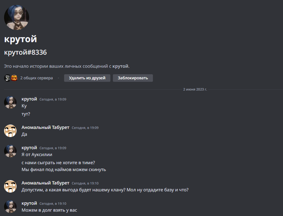Click the Удалить из друзей button
283x216 pixels.
[x=87, y=78]
